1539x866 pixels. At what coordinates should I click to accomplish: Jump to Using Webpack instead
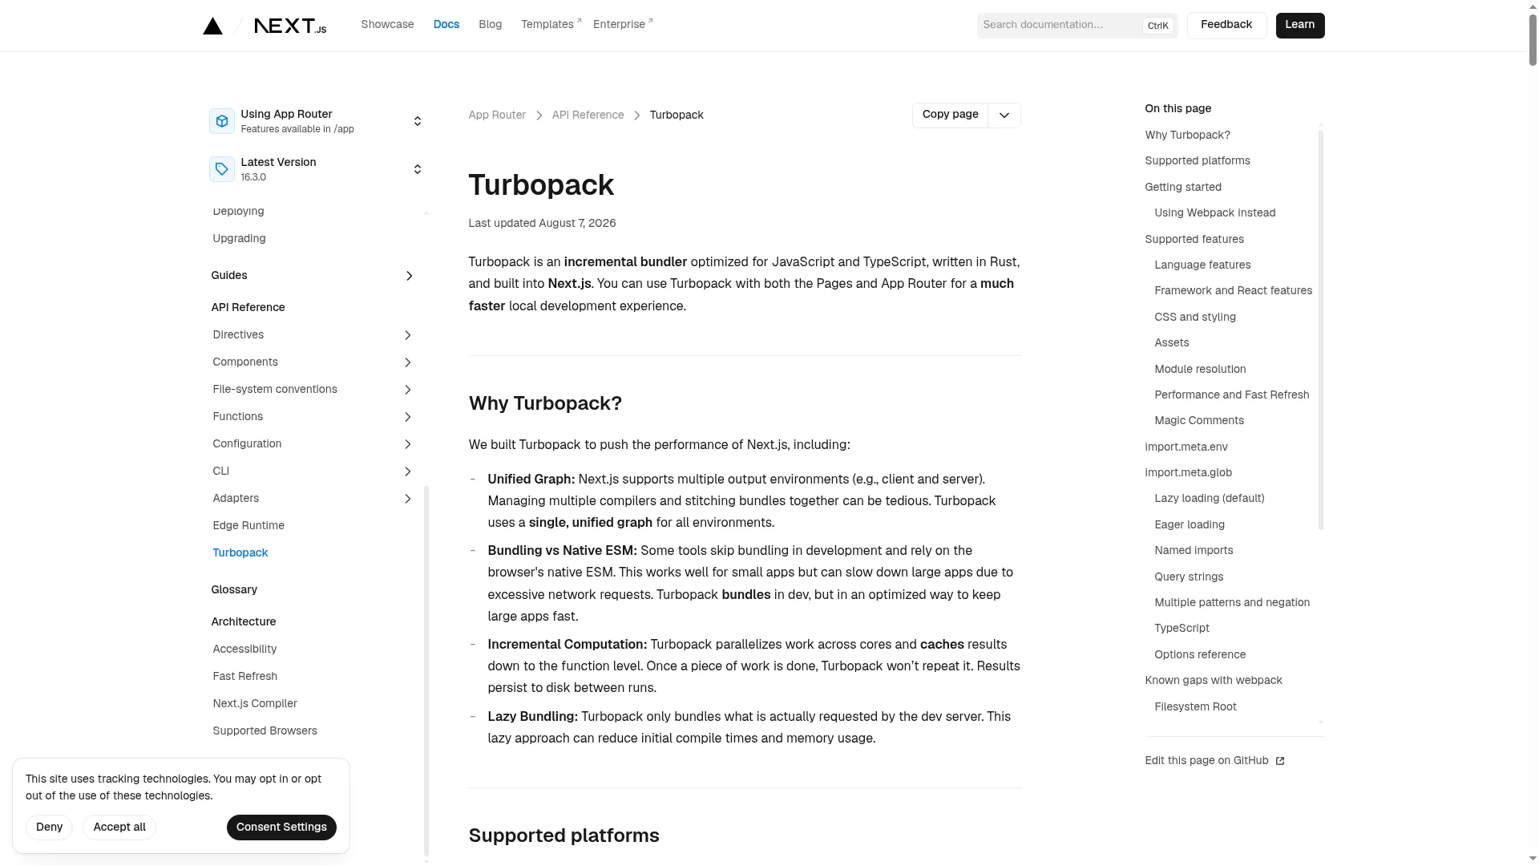coord(1215,213)
